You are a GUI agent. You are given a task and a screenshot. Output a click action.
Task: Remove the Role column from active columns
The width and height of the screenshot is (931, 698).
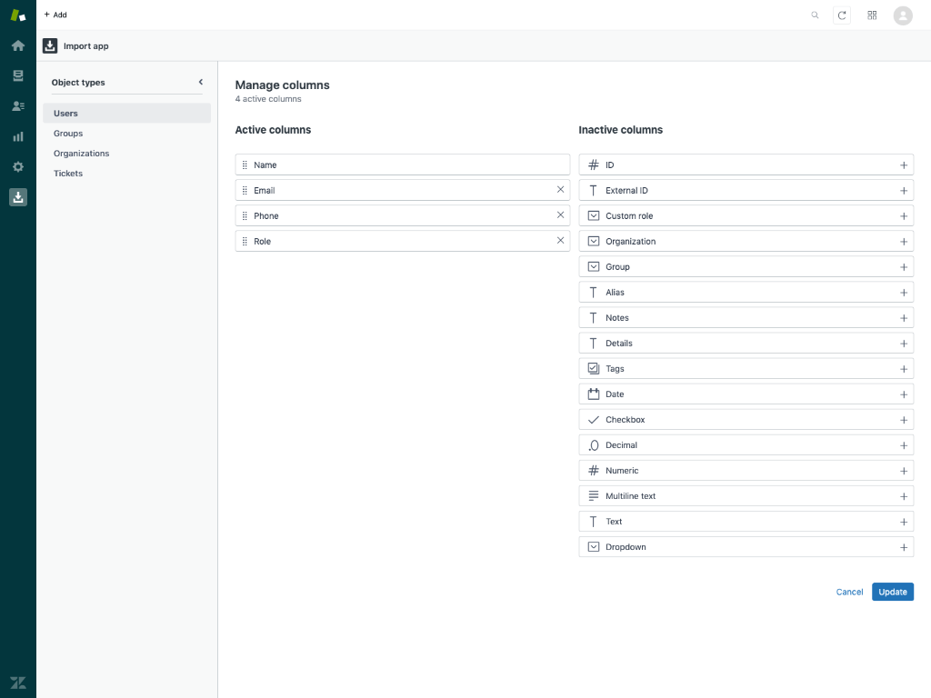point(560,241)
